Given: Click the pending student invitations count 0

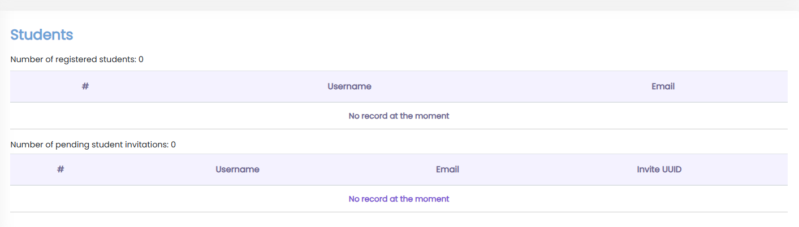Looking at the screenshot, I should [174, 145].
